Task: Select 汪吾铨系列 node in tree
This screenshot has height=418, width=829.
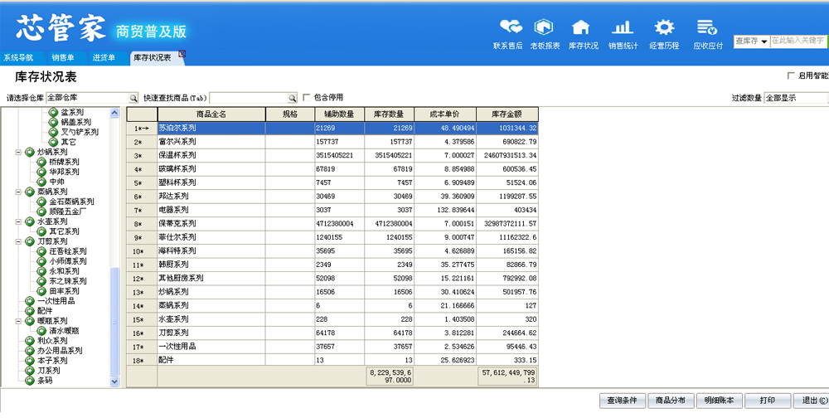Action: point(68,251)
